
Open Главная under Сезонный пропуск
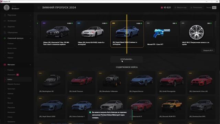pyautogui.click(x=11, y=44)
